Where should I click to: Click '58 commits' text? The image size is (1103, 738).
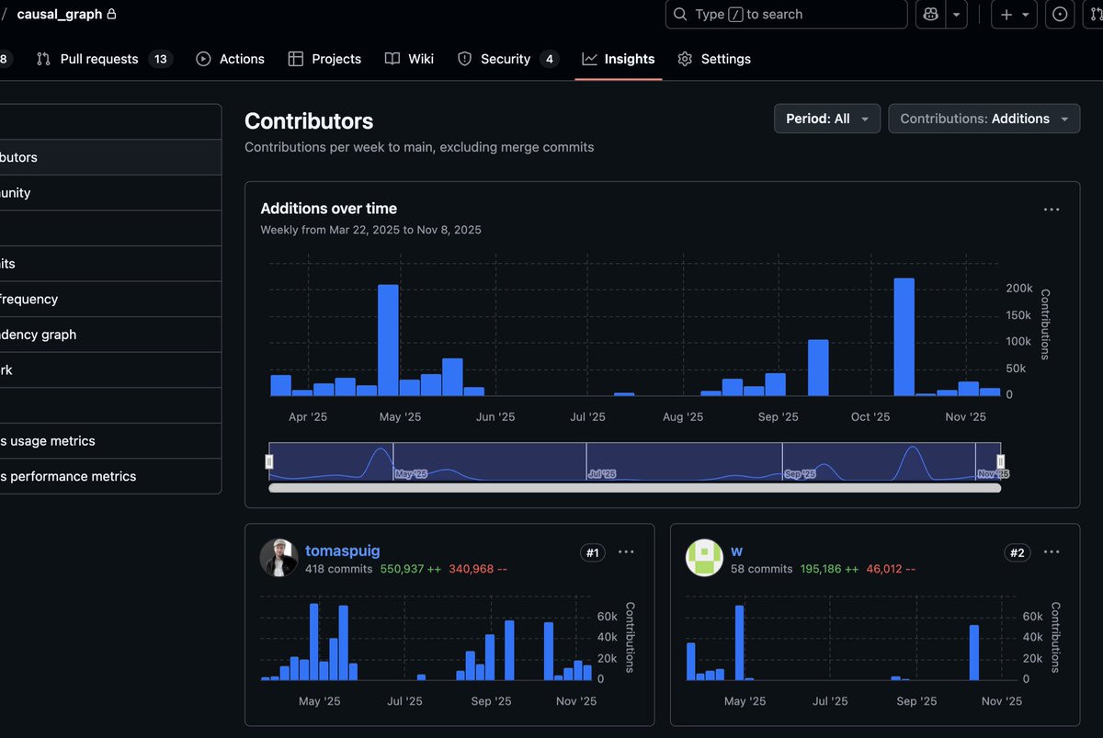[762, 569]
